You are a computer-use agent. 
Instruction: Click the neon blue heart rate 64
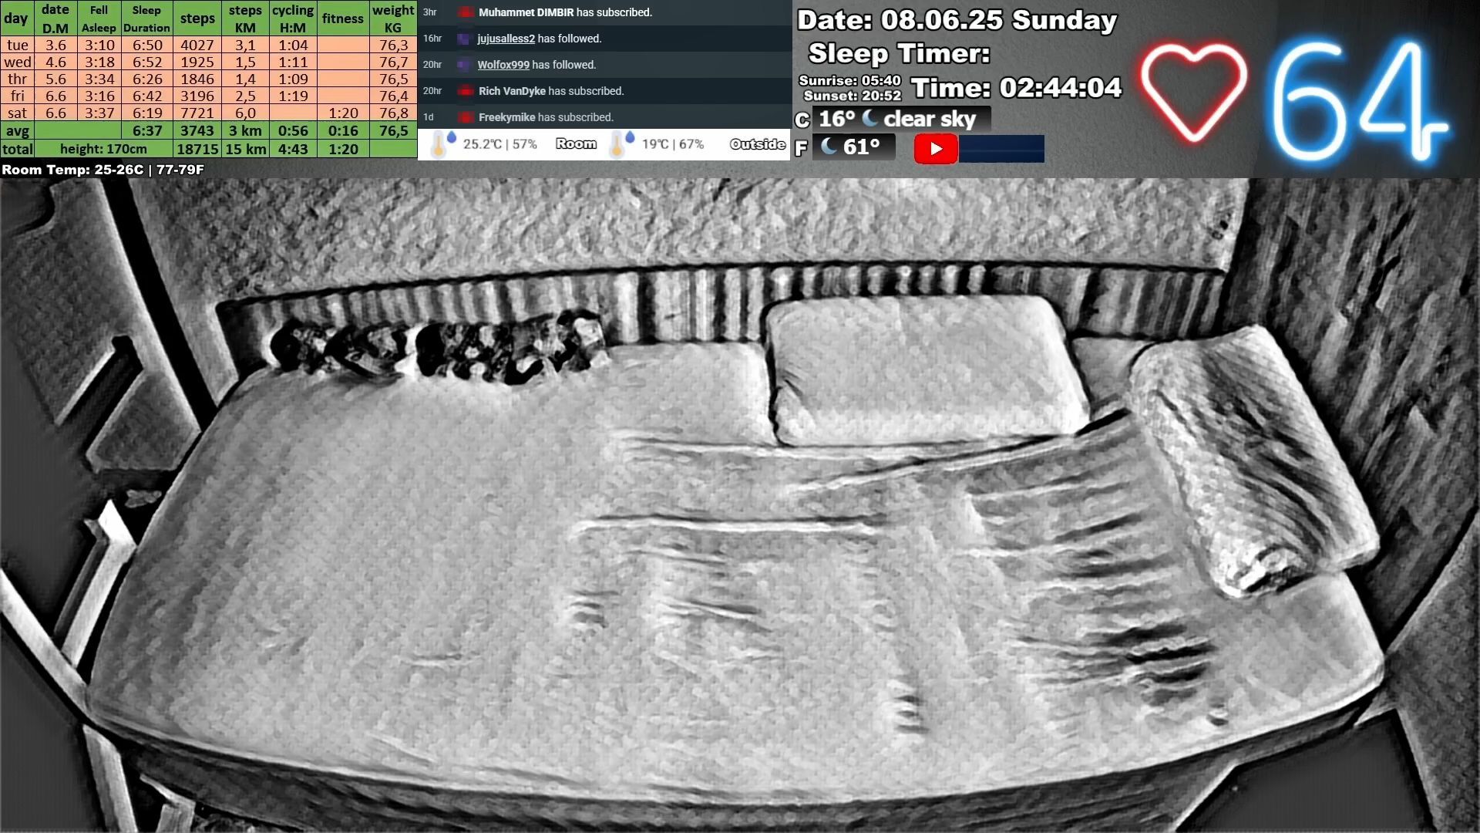(x=1359, y=100)
